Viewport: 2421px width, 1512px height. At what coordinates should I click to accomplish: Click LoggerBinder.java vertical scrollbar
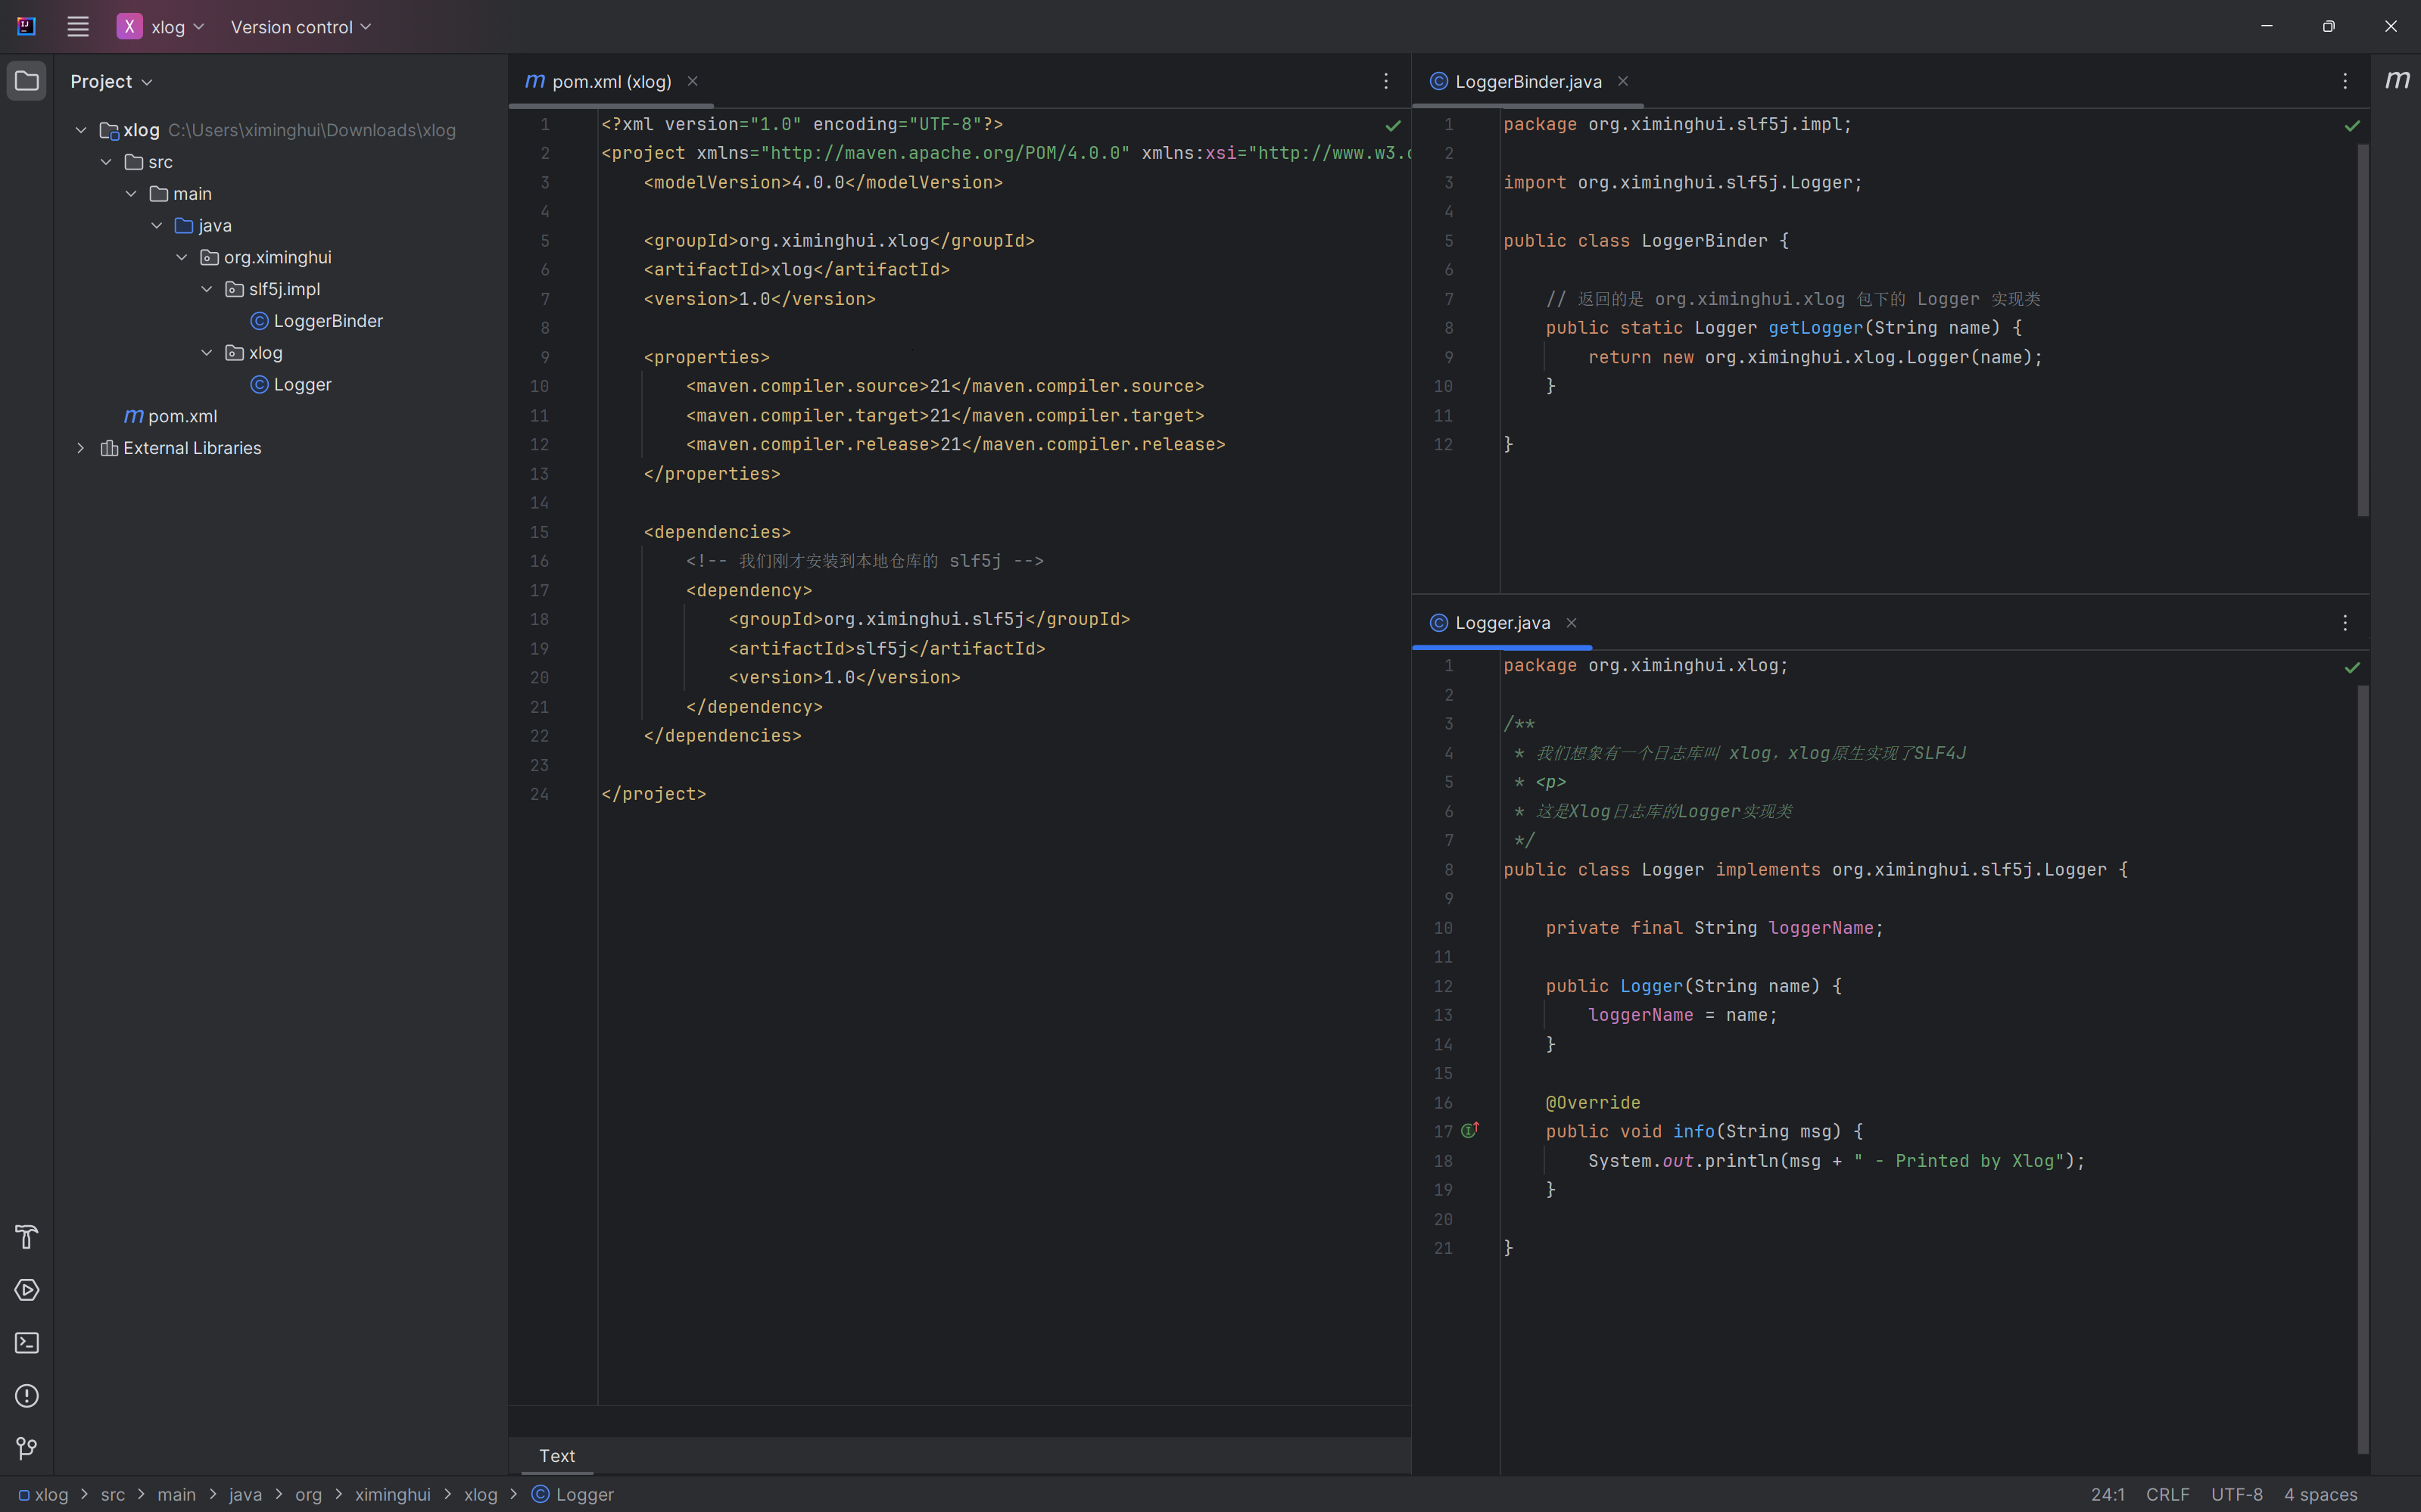point(2363,330)
